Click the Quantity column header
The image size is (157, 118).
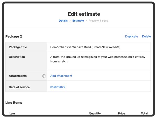95,113
